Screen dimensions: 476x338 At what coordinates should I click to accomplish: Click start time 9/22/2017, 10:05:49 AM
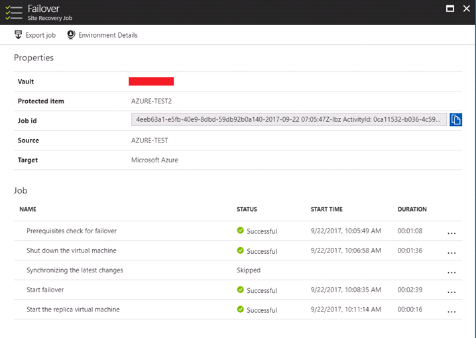tap(346, 231)
